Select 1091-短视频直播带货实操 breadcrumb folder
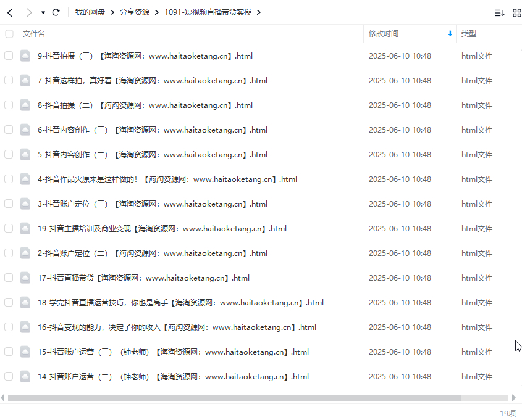Viewport: 522px width, 420px height. 208,12
